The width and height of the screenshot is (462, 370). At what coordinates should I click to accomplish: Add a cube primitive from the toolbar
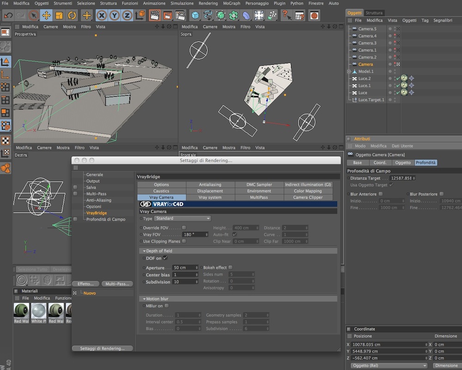click(x=195, y=15)
